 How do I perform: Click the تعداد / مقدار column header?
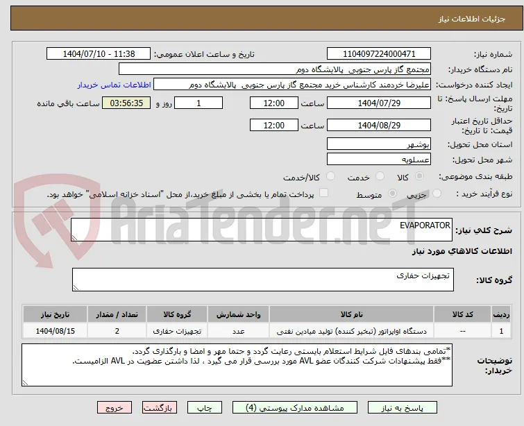pyautogui.click(x=117, y=314)
